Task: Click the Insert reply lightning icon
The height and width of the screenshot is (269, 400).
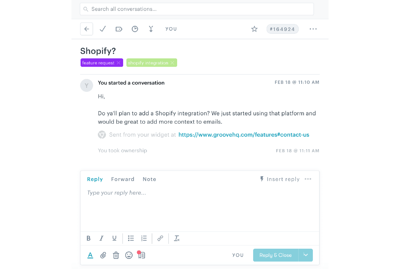Action: tap(262, 179)
